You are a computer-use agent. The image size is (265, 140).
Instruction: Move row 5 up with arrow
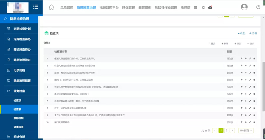click(242, 87)
